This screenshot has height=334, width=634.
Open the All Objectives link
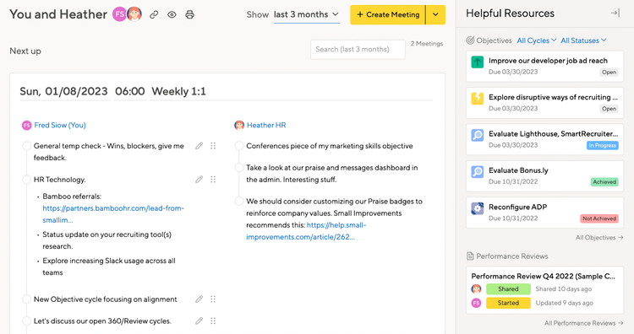coord(599,238)
